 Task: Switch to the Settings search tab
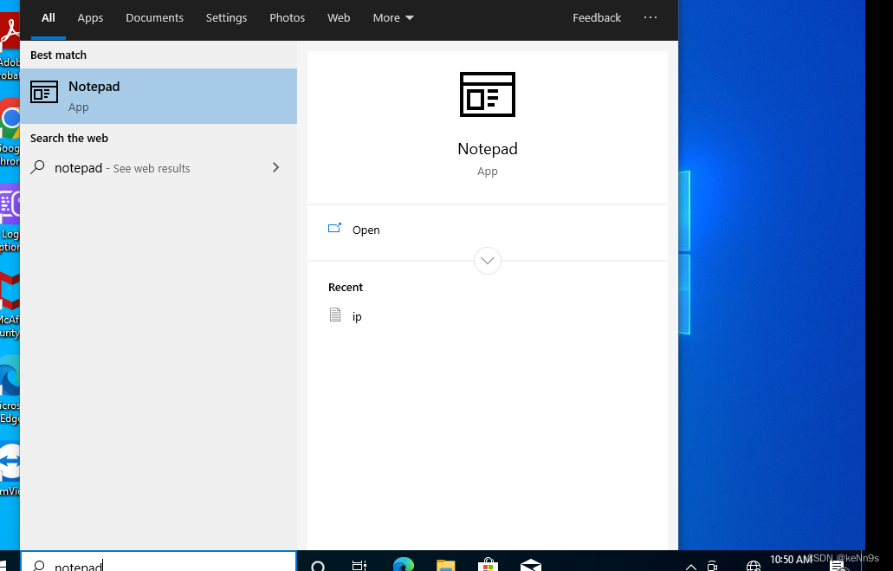(226, 17)
